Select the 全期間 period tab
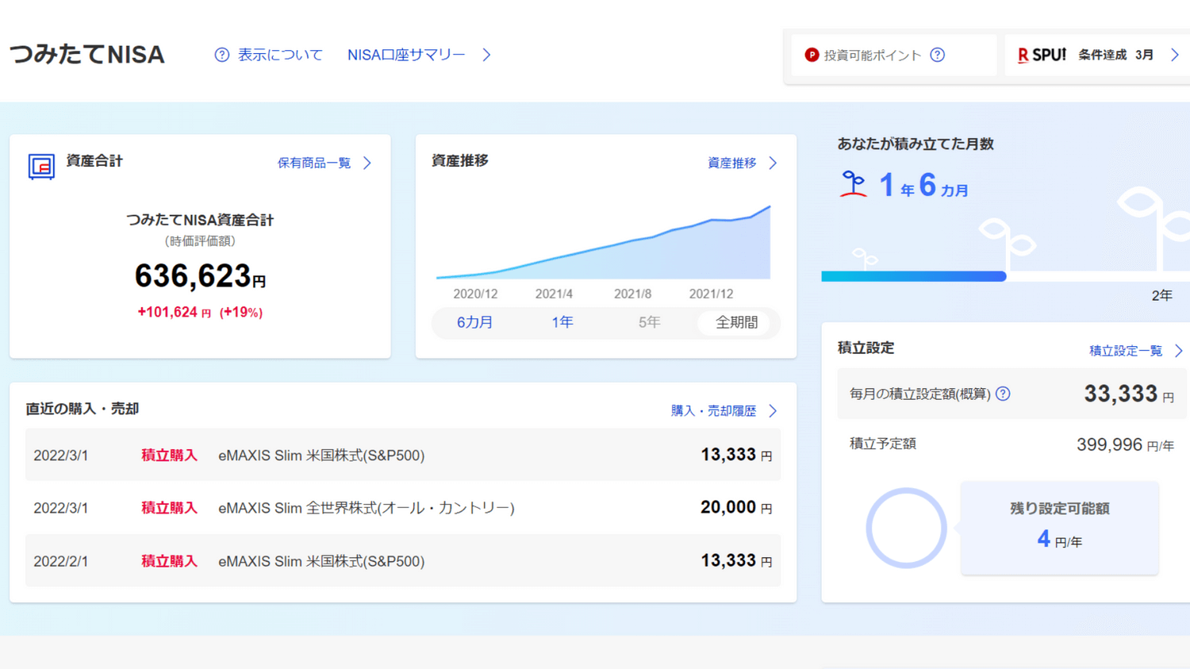The image size is (1190, 669). tap(736, 322)
